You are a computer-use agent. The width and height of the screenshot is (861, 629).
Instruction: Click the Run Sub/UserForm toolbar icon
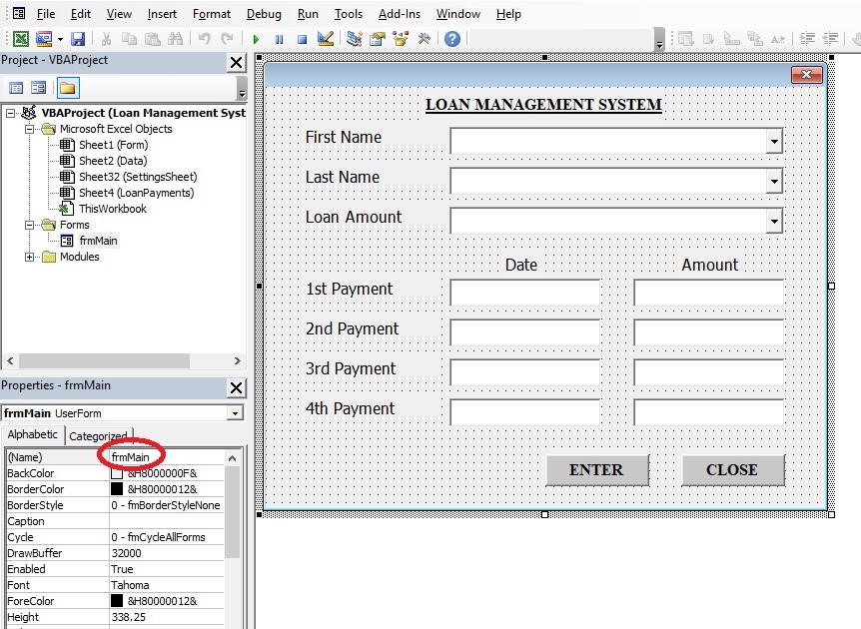coord(258,39)
